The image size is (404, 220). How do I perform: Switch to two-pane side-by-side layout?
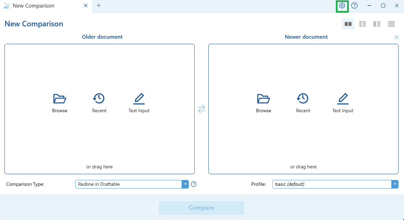click(348, 24)
